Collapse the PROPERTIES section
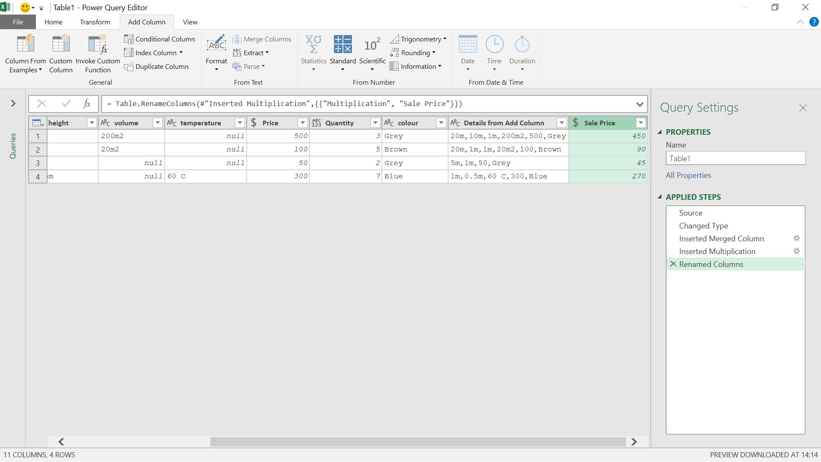This screenshot has width=821, height=462. pyautogui.click(x=660, y=132)
